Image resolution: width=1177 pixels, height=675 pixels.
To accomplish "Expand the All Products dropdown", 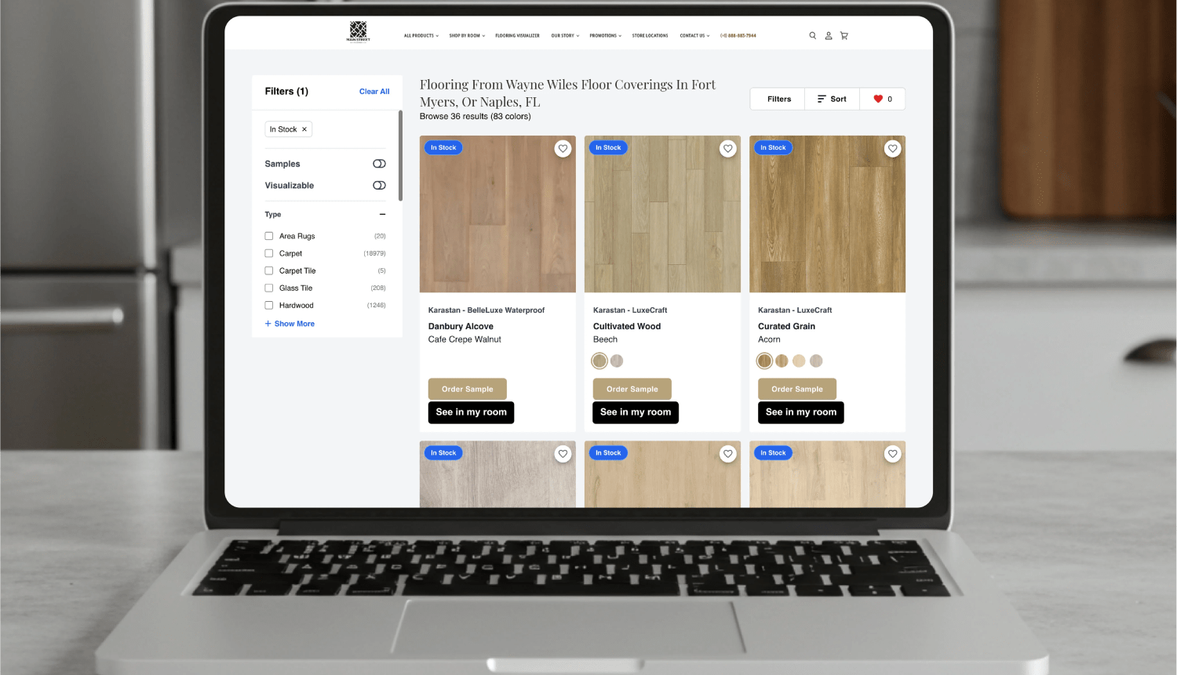I will (x=421, y=35).
